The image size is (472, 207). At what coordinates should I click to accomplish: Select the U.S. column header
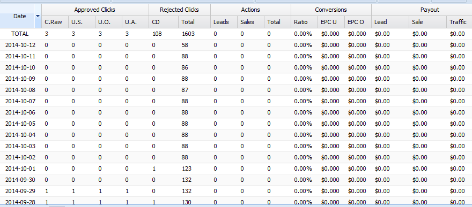pos(82,22)
